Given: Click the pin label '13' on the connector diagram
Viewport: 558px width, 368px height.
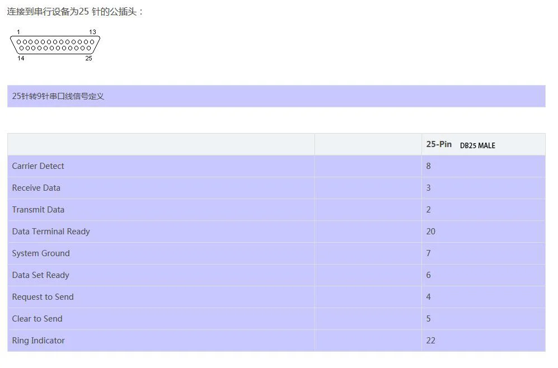Looking at the screenshot, I should (92, 32).
